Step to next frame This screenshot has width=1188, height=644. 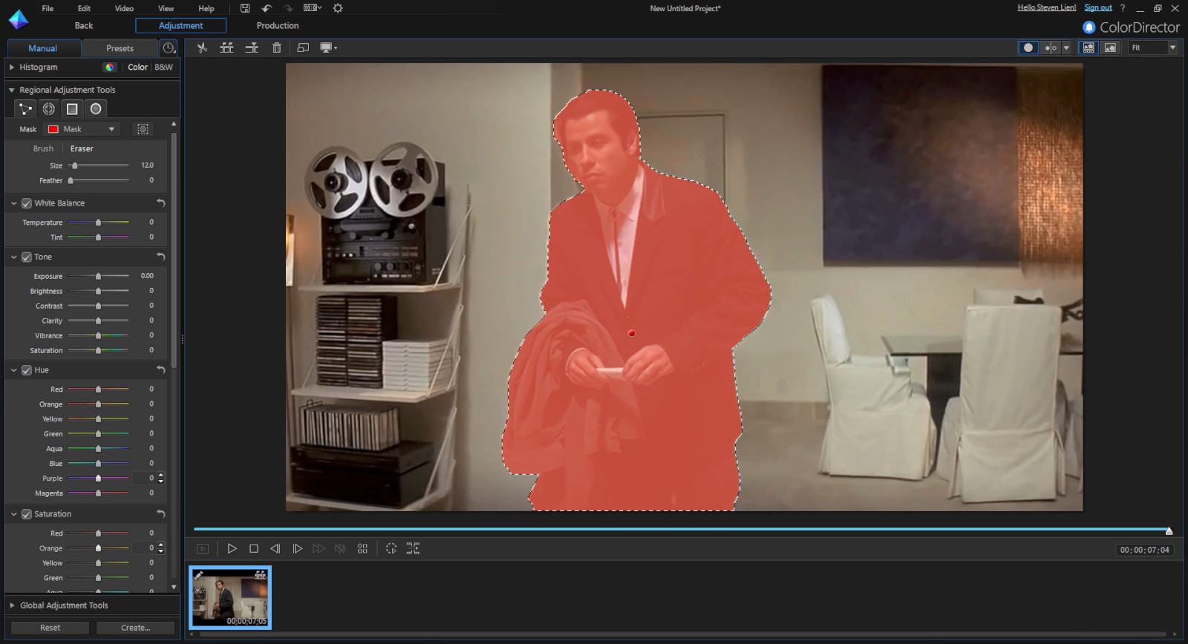(297, 548)
